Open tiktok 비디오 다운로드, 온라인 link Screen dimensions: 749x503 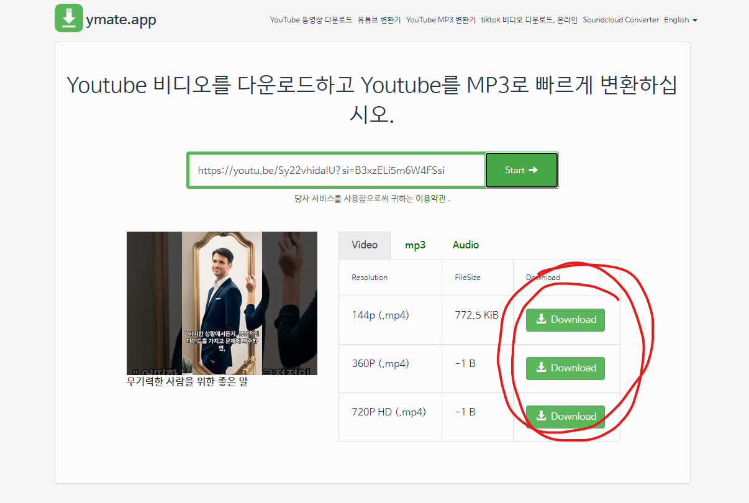[x=529, y=20]
